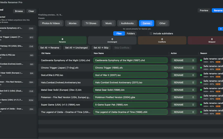Open the Action dropdown for Metal Gear Solid
Viewport: 223px width, 139px height.
click(183, 90)
